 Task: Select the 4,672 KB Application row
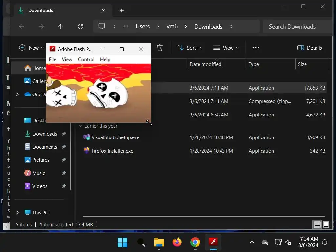(239, 115)
